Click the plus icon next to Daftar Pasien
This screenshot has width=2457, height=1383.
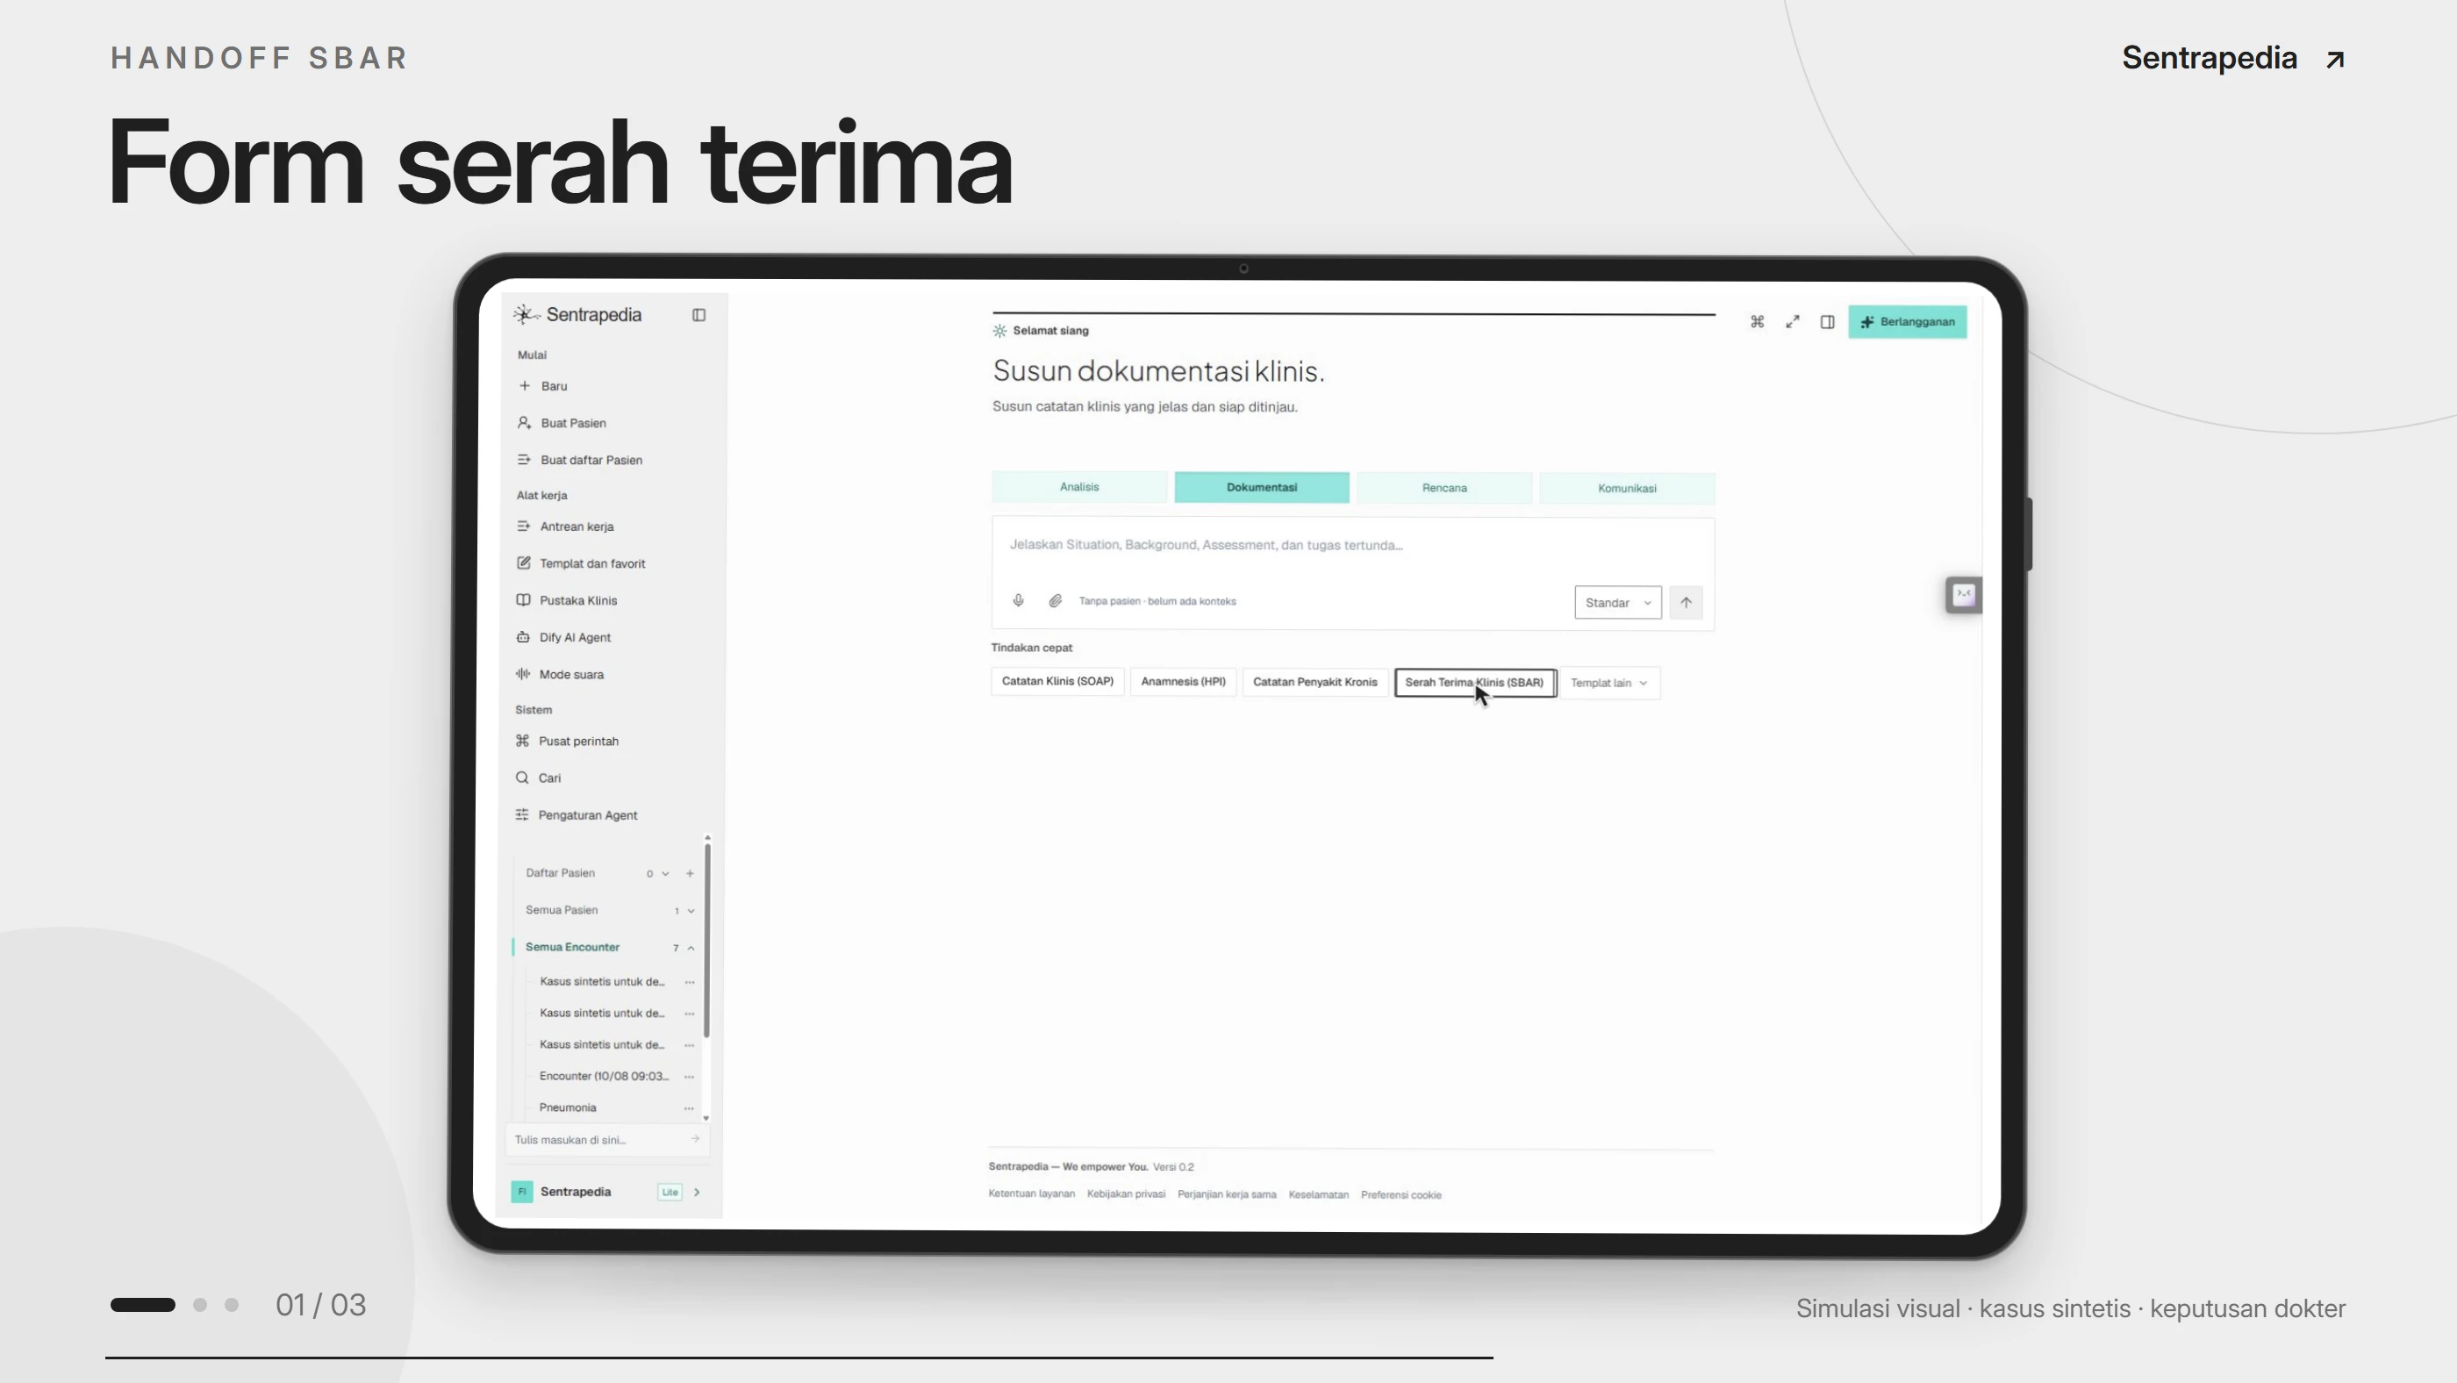coord(690,874)
